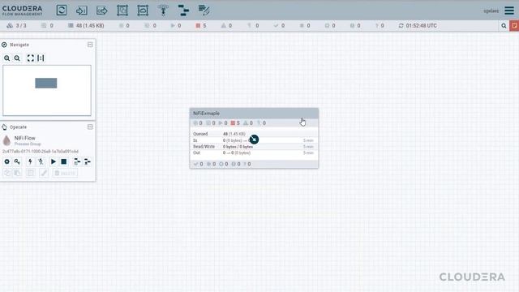This screenshot has height=292, width=519.
Task: Click the Disable crossed lightning icon
Action: [x=41, y=161]
